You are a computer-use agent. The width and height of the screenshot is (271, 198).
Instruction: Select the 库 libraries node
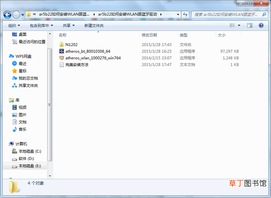coord(17,100)
